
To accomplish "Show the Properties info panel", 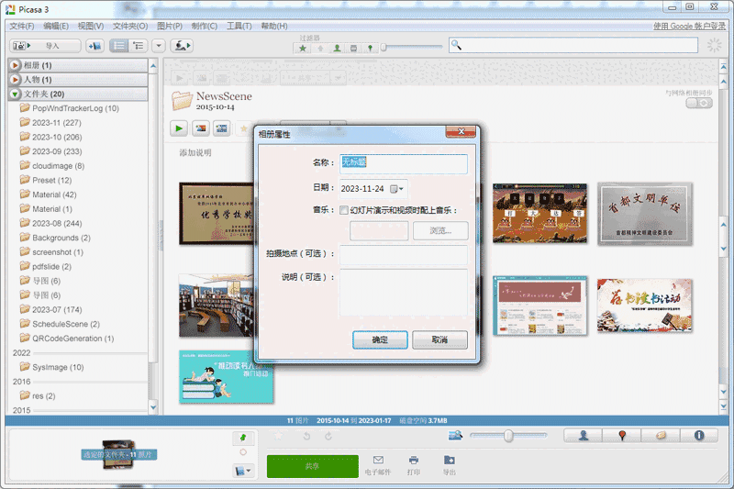I will [x=699, y=435].
